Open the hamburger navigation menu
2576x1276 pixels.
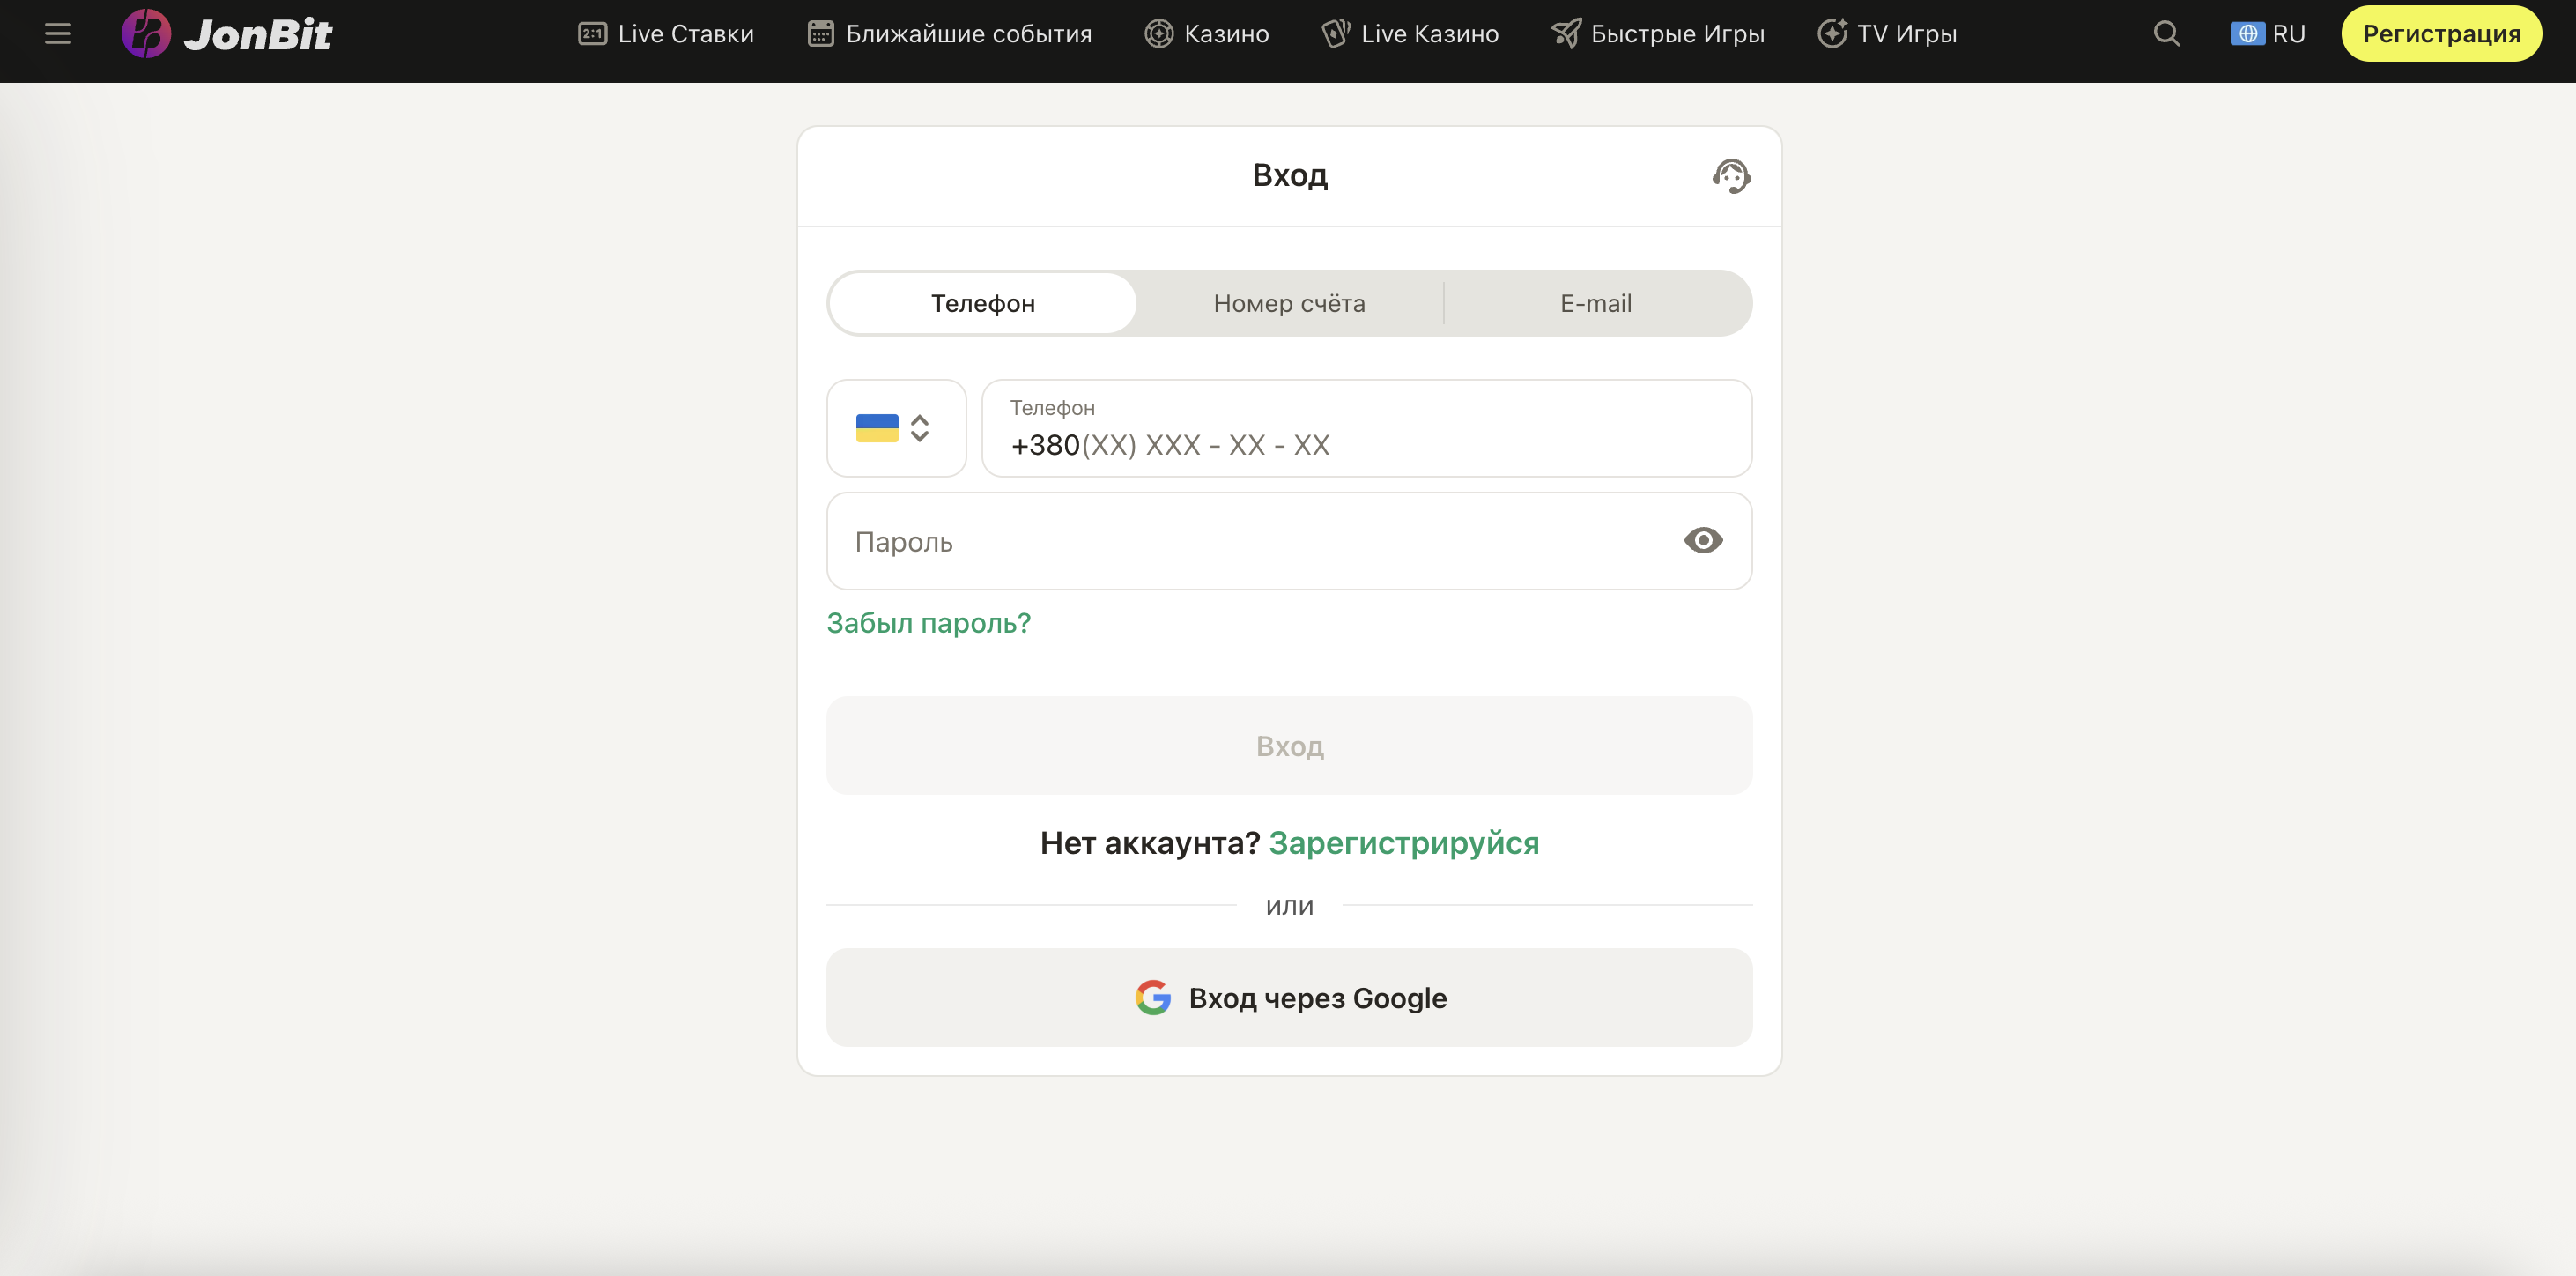click(x=57, y=33)
